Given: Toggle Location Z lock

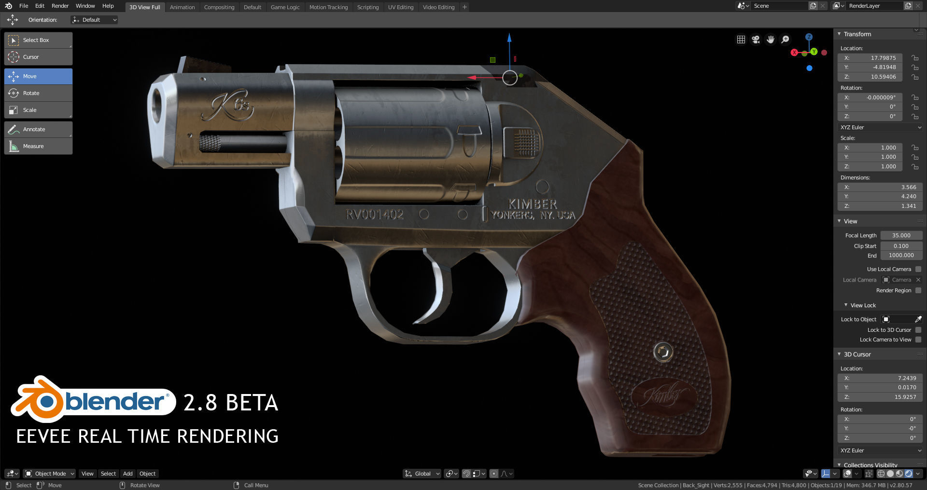Looking at the screenshot, I should 915,77.
